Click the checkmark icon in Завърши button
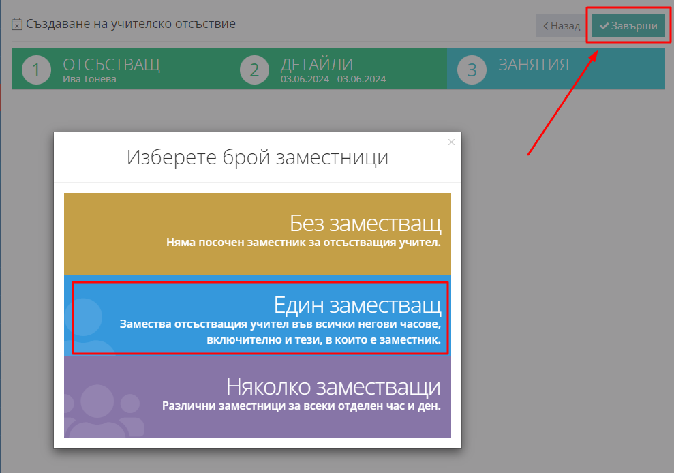This screenshot has width=674, height=473. click(603, 27)
